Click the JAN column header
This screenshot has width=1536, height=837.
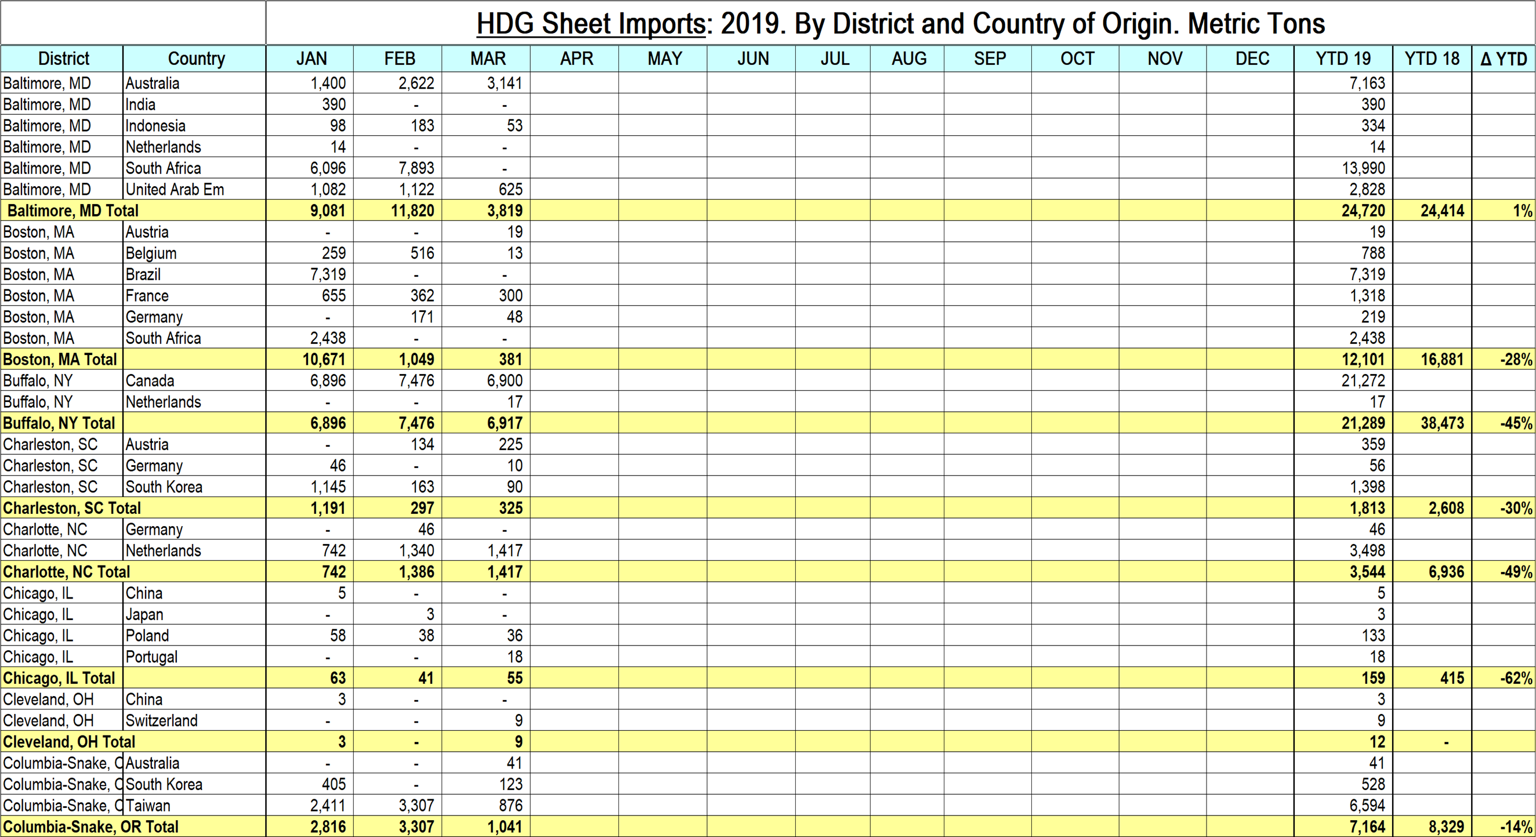(x=311, y=59)
